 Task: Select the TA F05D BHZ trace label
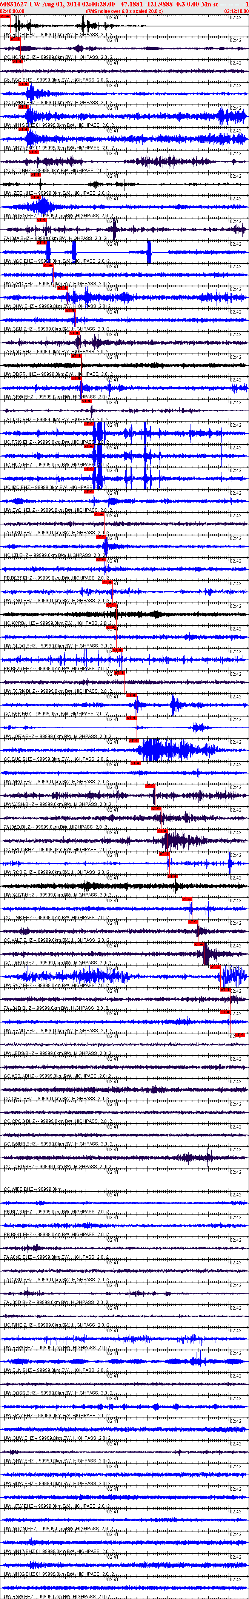pyautogui.click(x=56, y=352)
